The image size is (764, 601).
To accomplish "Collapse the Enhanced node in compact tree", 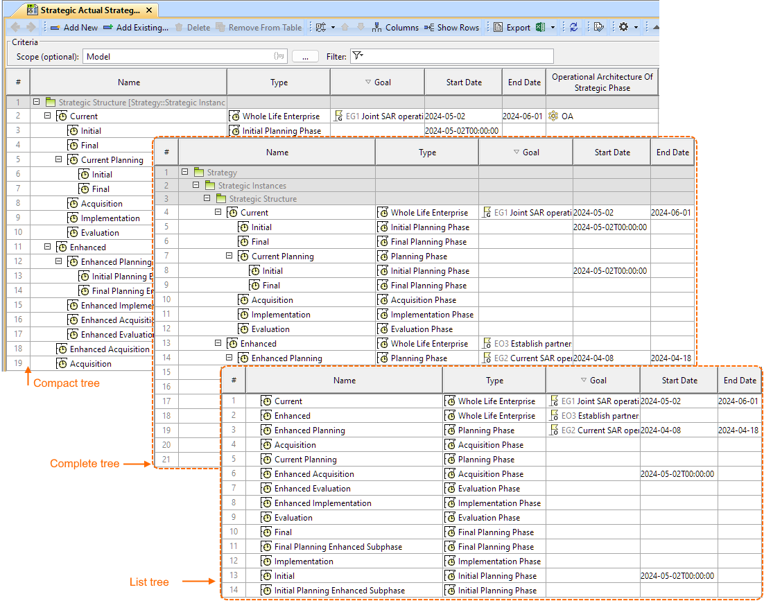I will (48, 247).
